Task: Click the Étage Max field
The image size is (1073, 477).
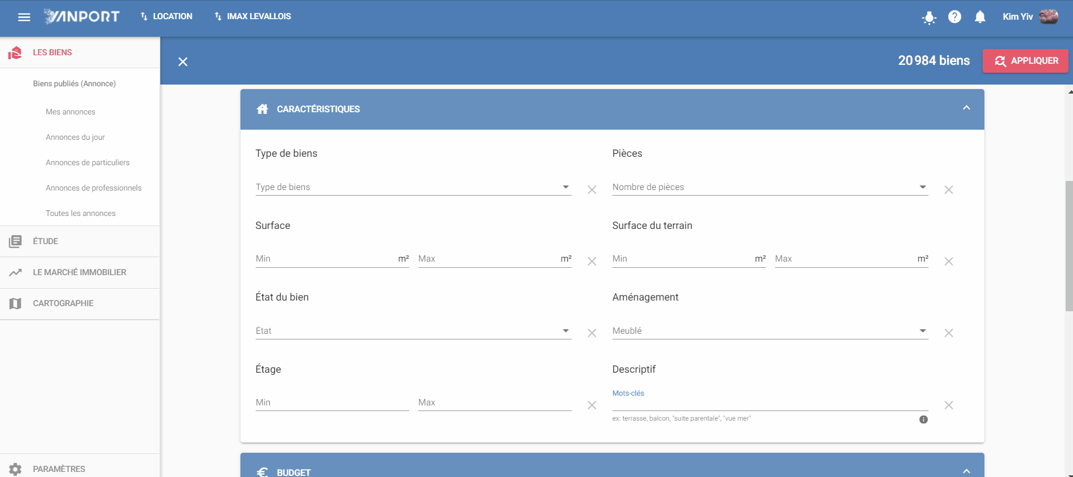Action: click(x=494, y=403)
